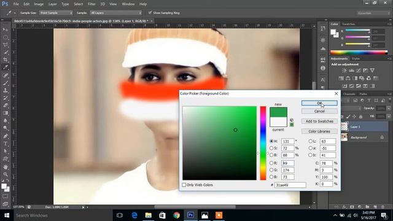Select the G green radio button
The width and height of the screenshot is (393, 221).
pos(271,170)
